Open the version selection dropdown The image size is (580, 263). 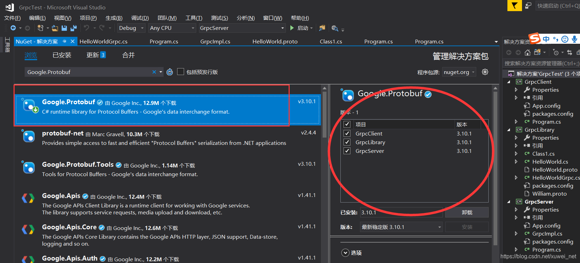401,227
